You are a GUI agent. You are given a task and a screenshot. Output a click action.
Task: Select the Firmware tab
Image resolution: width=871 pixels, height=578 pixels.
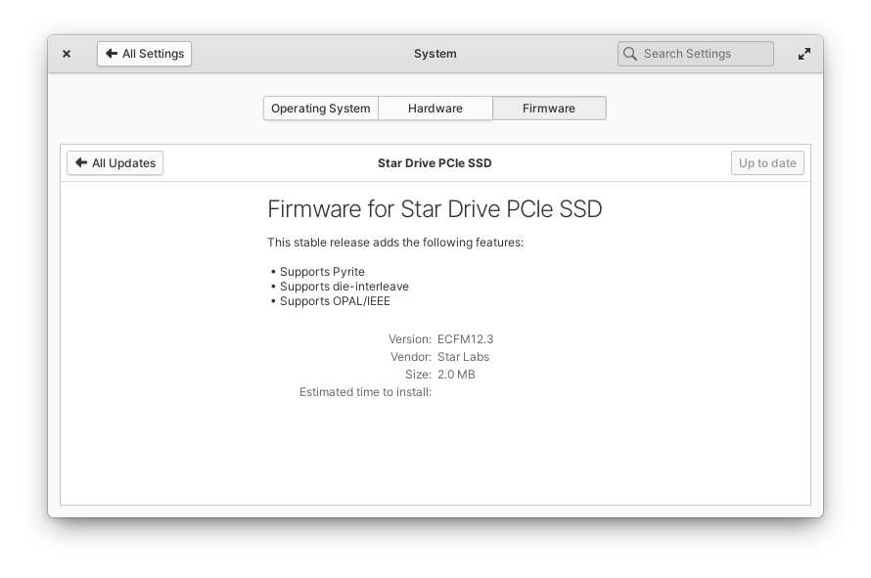[x=548, y=109]
